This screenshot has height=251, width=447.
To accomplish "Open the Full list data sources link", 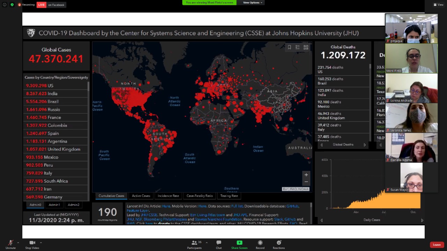I will point(237,206).
